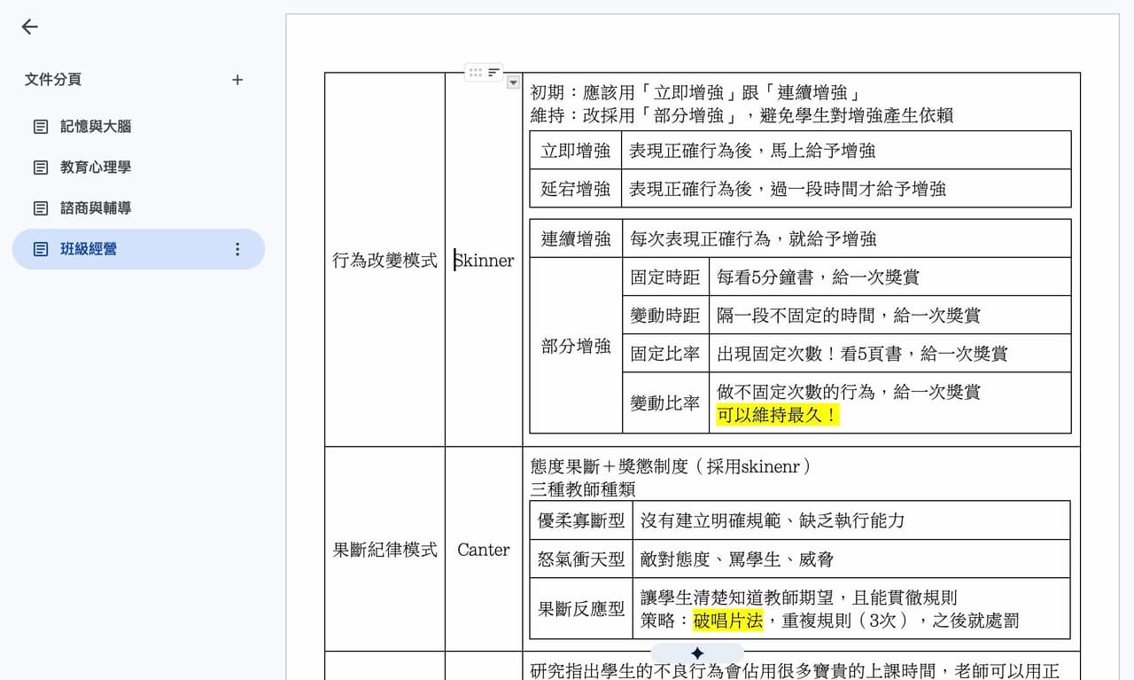Viewport: 1134px width, 680px height.
Task: Click the text 敵對態度、罵學生、威脅
Action: (737, 559)
